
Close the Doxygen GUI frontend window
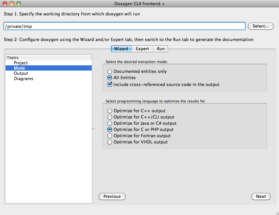[5, 4]
